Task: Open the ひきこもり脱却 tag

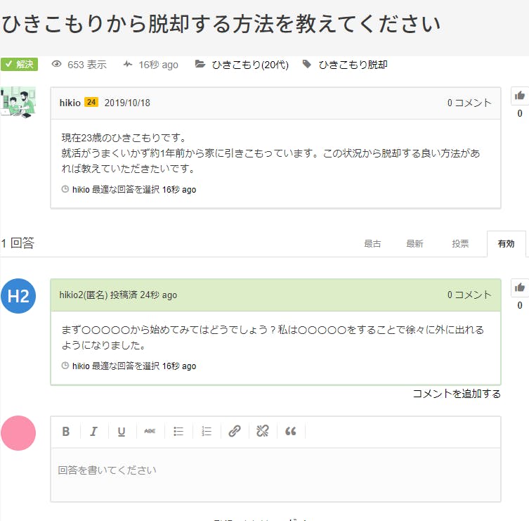Action: click(353, 65)
